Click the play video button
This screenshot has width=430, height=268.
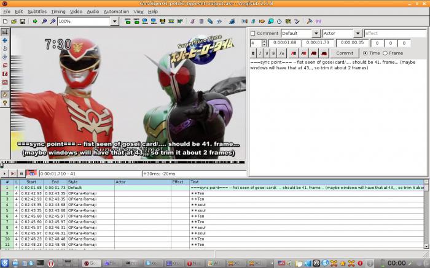coord(4,174)
